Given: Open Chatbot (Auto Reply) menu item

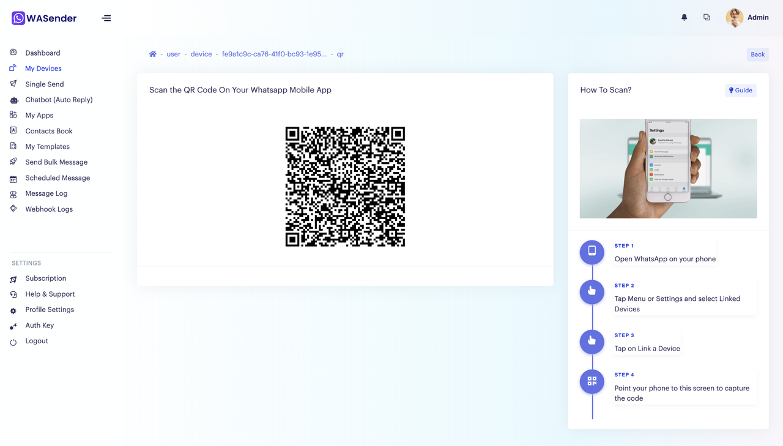Looking at the screenshot, I should pos(59,100).
